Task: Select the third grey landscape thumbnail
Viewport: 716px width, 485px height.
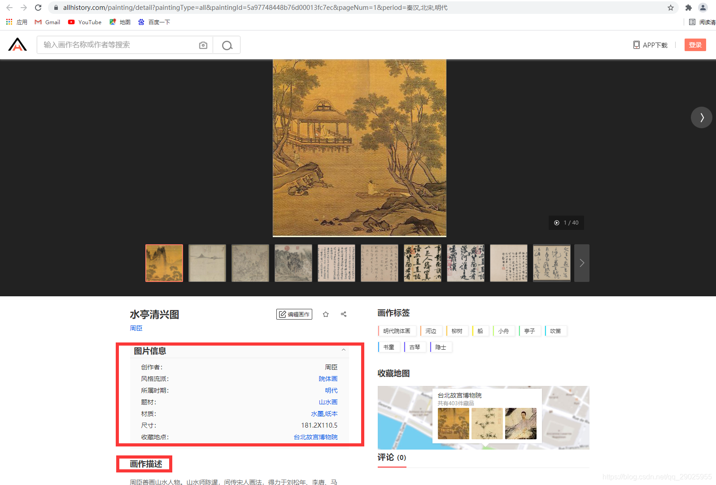Action: click(250, 263)
